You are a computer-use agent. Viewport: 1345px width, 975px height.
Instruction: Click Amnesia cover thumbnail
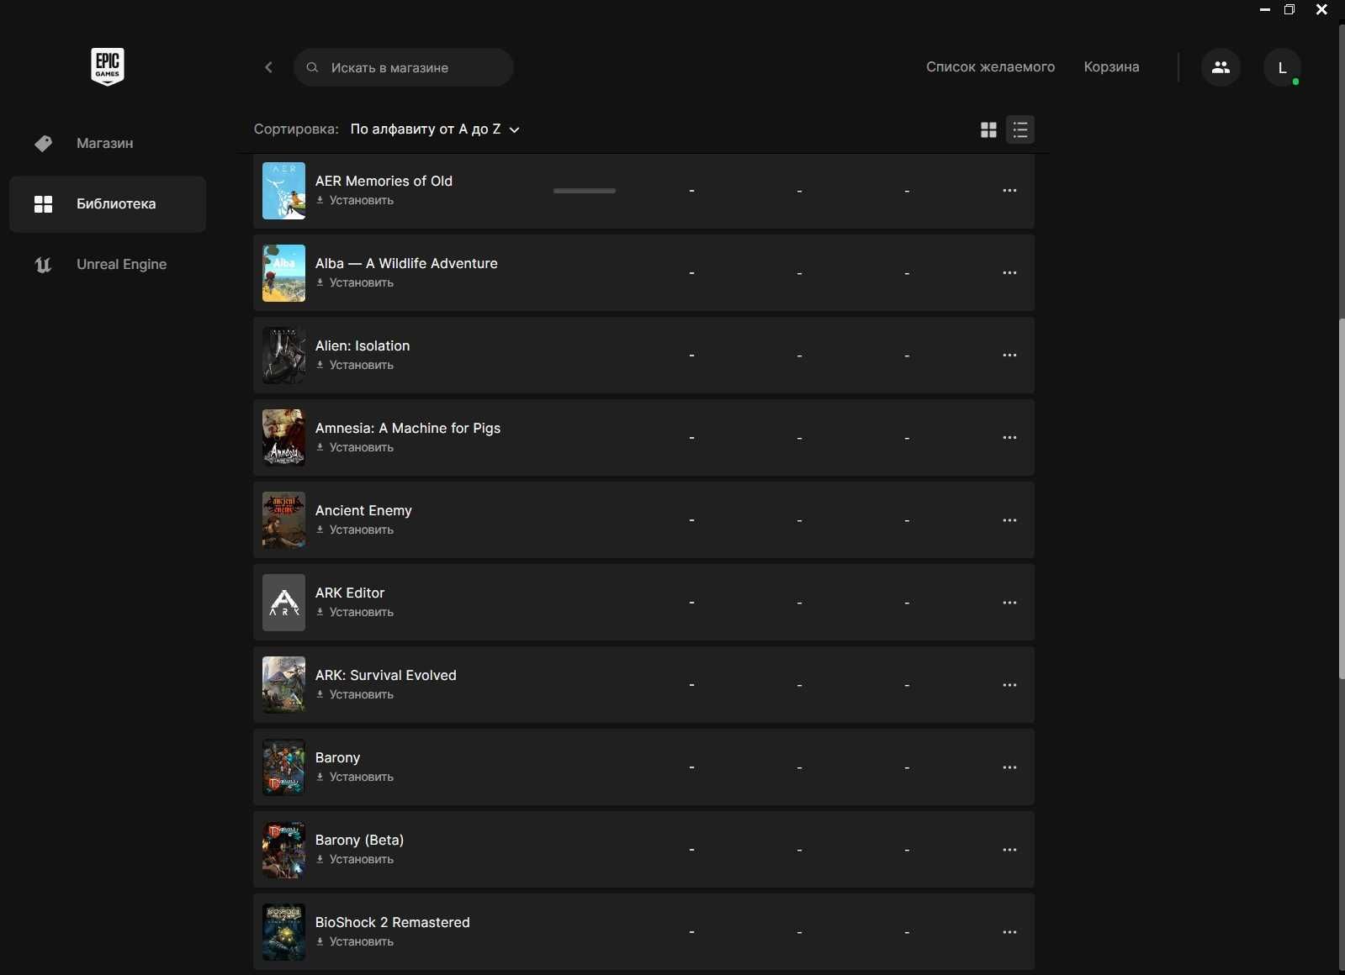pos(283,438)
